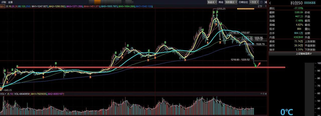Open the MA indicator dropdown
The width and height of the screenshot is (321, 116).
tap(3, 6)
